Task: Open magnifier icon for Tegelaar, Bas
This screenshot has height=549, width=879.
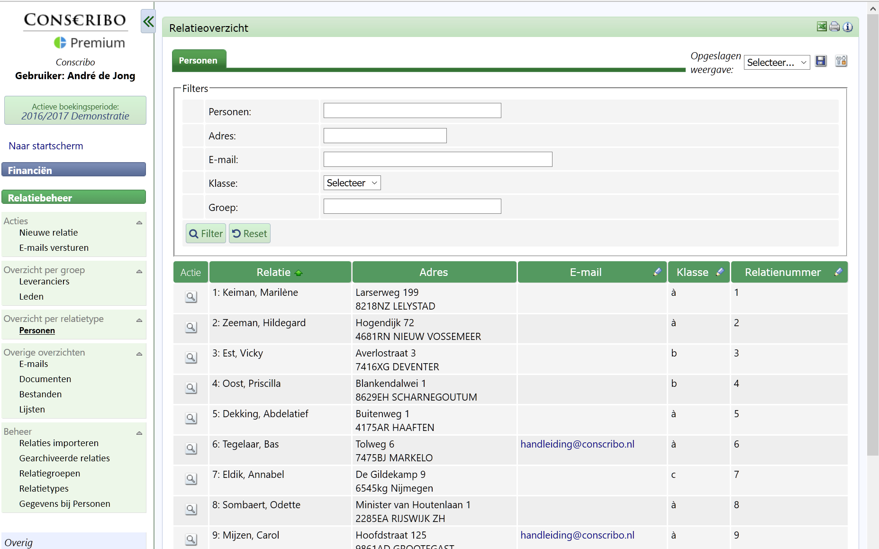Action: coord(191,448)
